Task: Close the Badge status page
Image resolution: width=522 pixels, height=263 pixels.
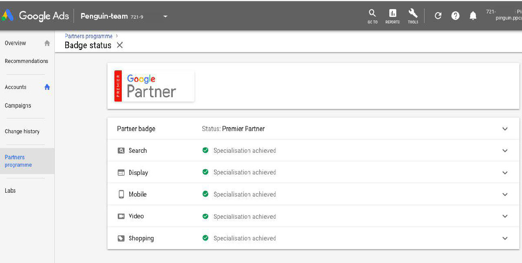Action: (120, 45)
